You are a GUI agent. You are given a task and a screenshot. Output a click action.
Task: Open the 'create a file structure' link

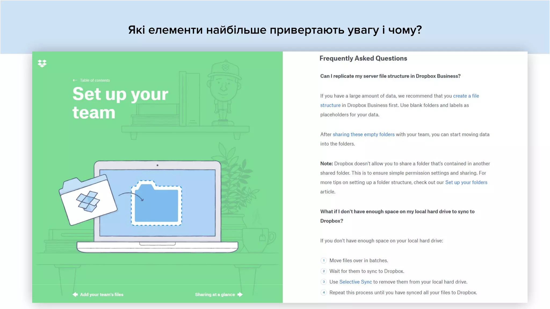[466, 96]
